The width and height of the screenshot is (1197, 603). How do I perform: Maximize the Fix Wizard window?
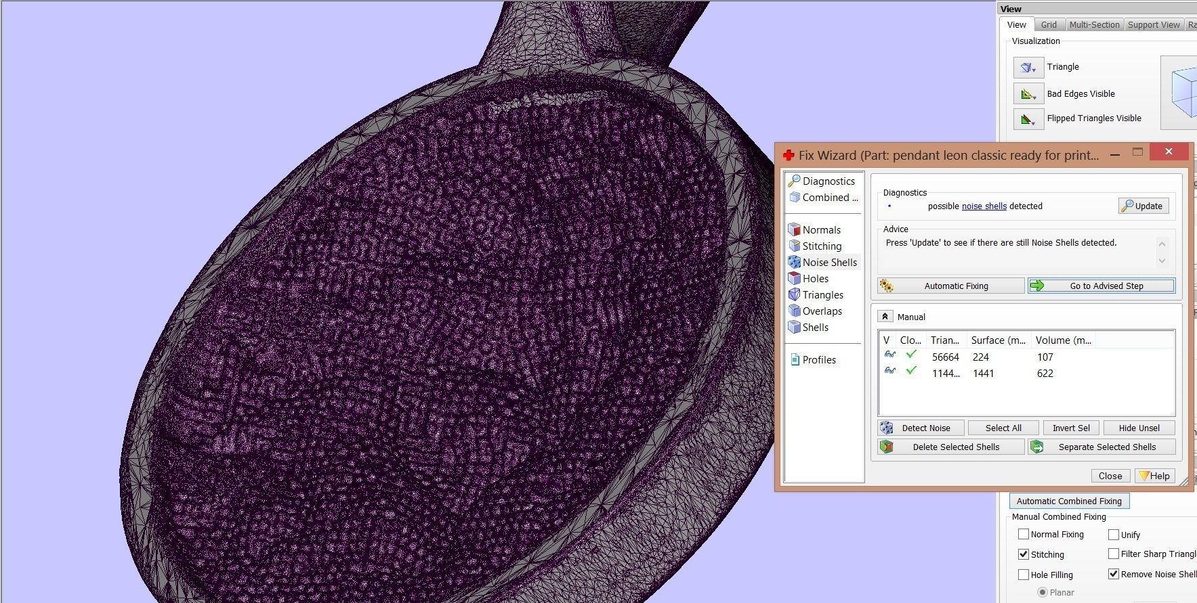1138,152
